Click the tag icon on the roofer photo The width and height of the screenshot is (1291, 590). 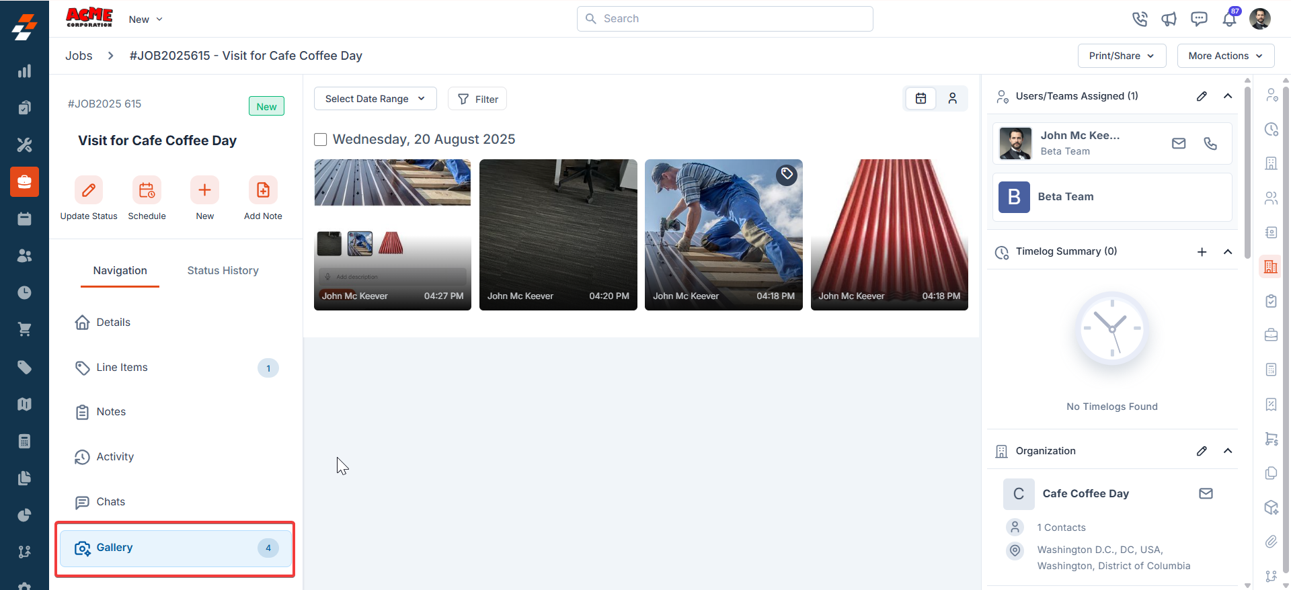[x=787, y=175]
